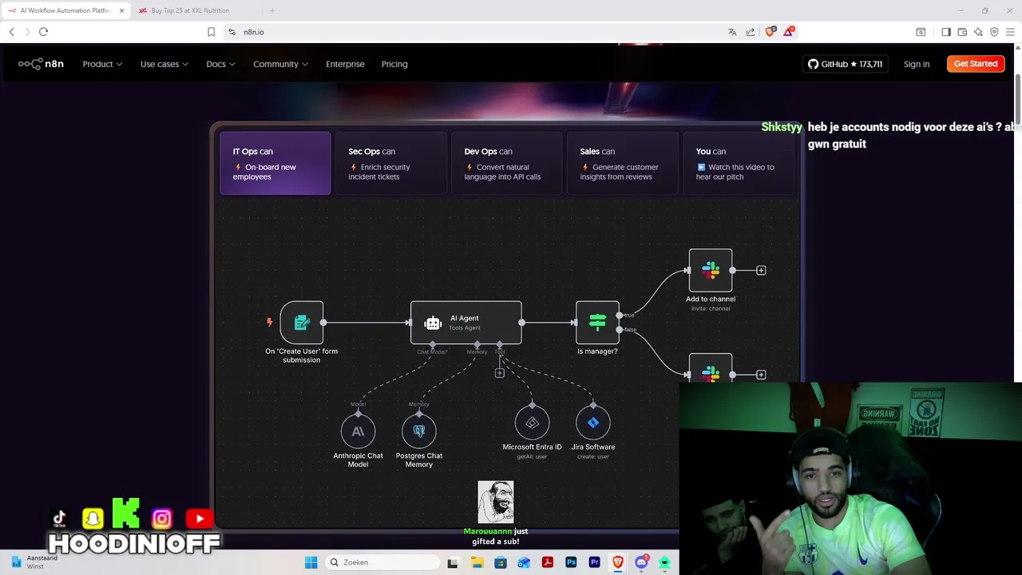Viewport: 1022px width, 575px height.
Task: Open the Brave Wallet icon
Action: click(x=962, y=32)
